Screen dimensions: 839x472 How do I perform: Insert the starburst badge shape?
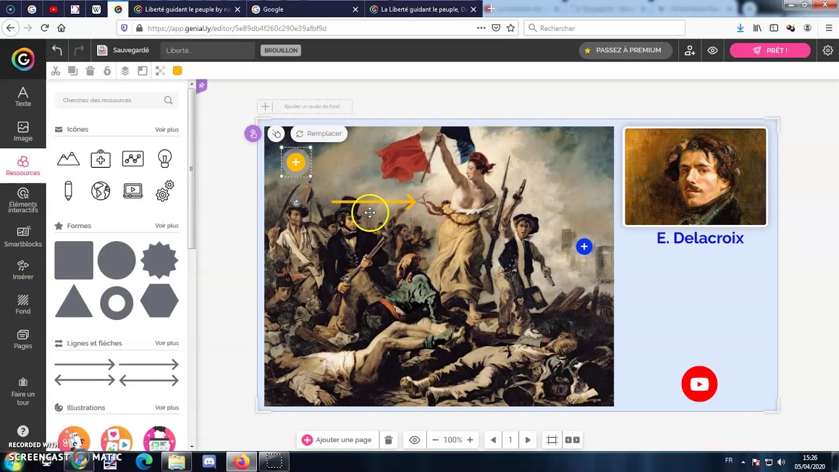tap(159, 260)
